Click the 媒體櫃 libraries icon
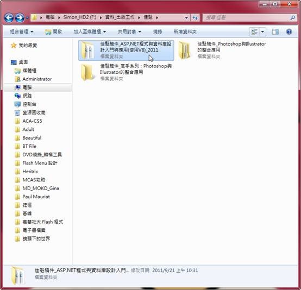Viewport: 301px width, 290px height. (17, 71)
